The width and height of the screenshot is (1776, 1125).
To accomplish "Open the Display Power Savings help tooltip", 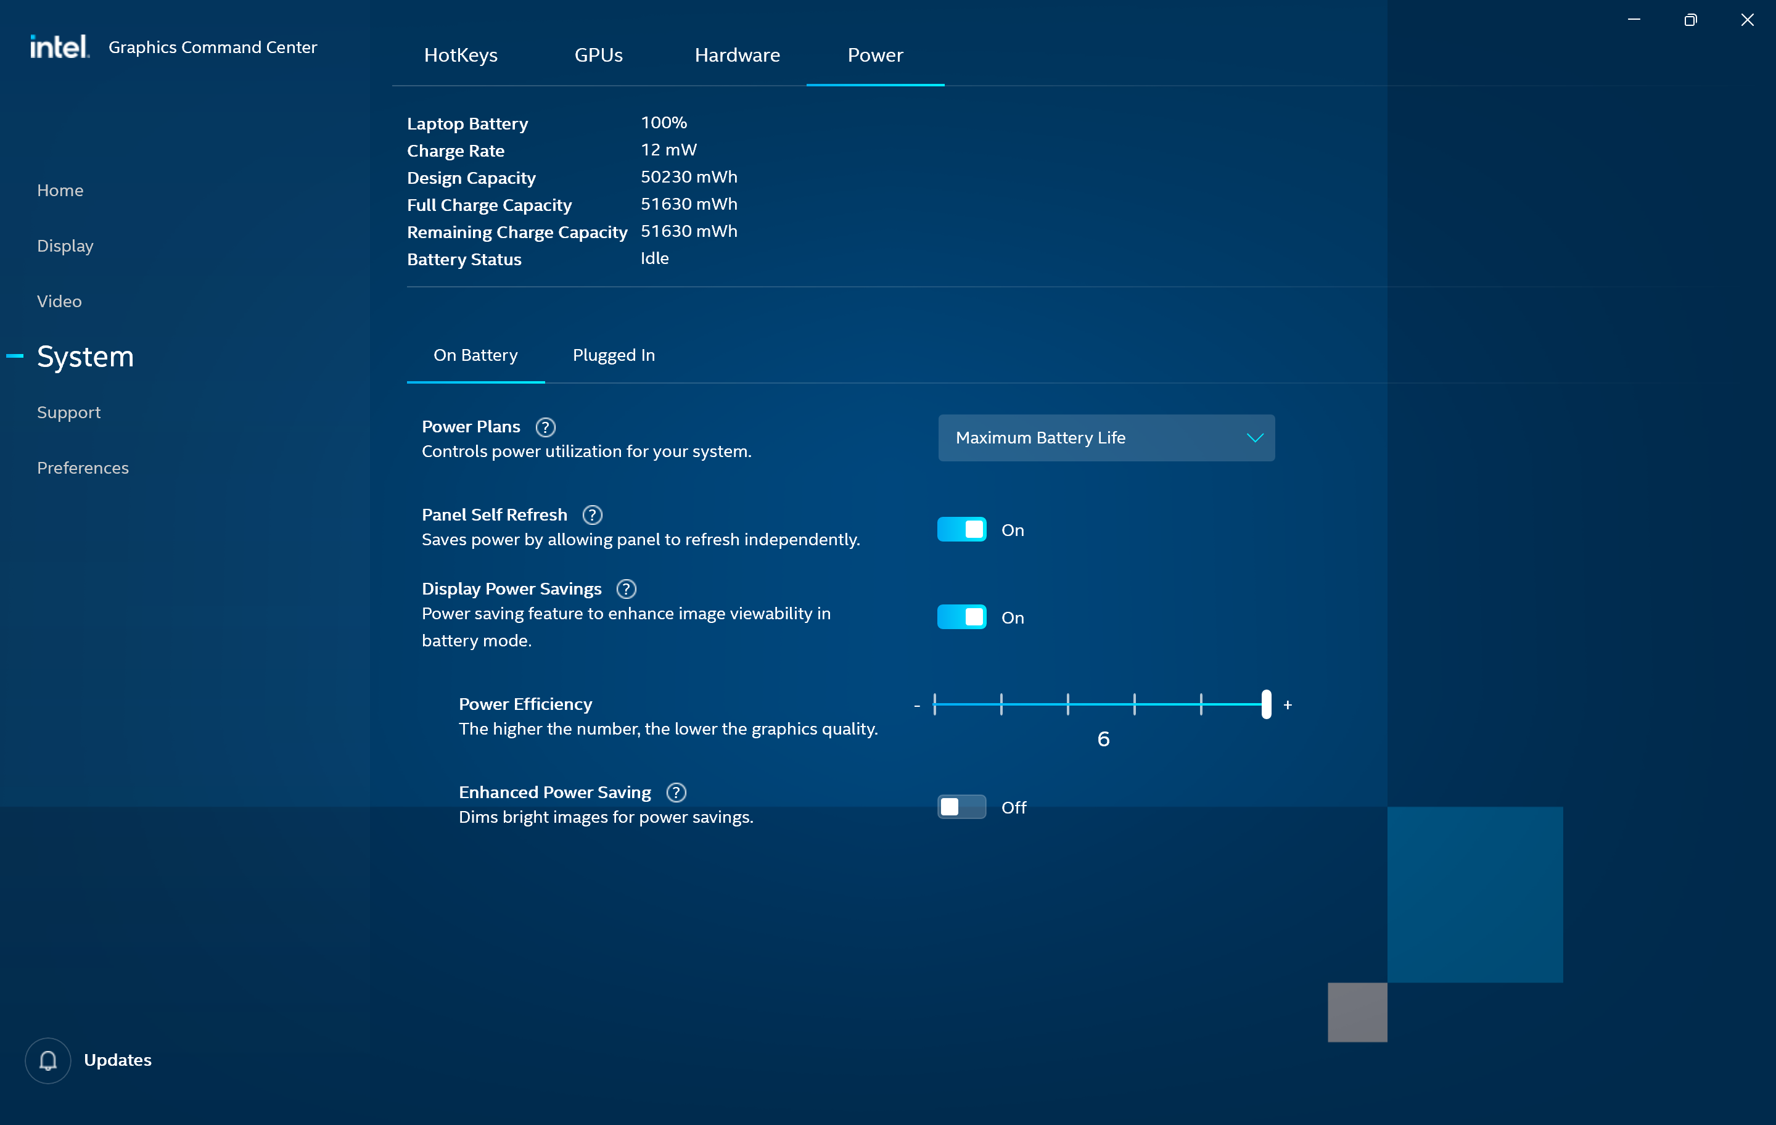I will 626,588.
